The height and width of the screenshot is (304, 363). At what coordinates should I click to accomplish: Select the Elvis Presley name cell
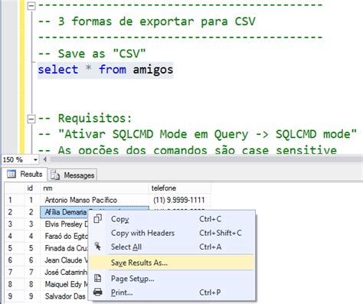[64, 224]
